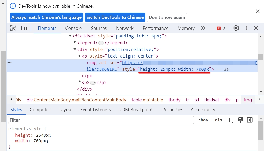This screenshot has height=151, width=264.
Task: Open the three-dot customize DevTools menu
Action: [x=247, y=28]
